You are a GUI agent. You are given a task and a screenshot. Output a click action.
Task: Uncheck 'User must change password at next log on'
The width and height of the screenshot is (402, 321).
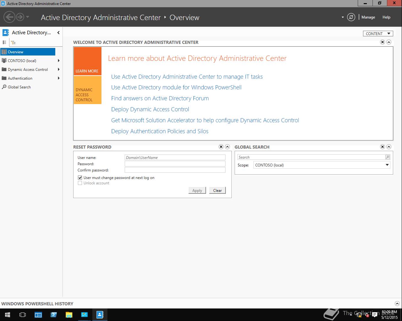pos(80,177)
